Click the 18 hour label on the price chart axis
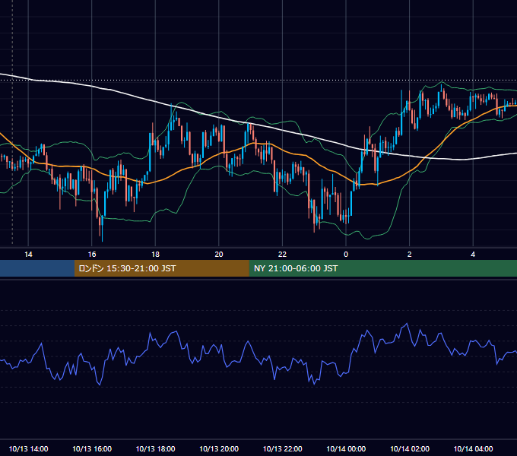Image resolution: width=517 pixels, height=456 pixels. tap(155, 255)
